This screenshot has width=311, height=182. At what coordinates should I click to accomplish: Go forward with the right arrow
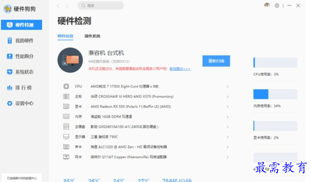67,6
